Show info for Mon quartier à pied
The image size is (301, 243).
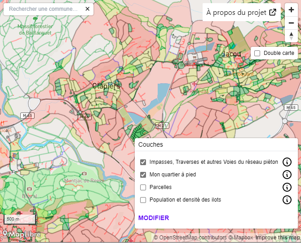click(x=287, y=175)
